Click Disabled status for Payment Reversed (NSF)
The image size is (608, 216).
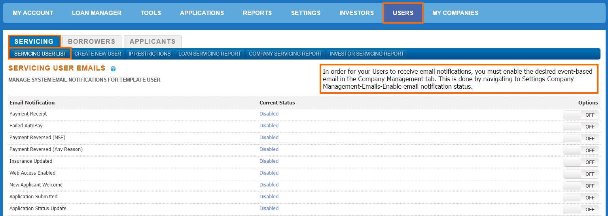tap(269, 138)
